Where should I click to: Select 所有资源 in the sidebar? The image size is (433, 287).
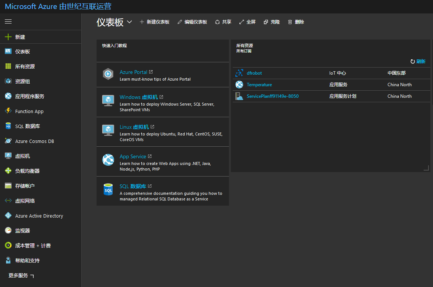pyautogui.click(x=25, y=66)
